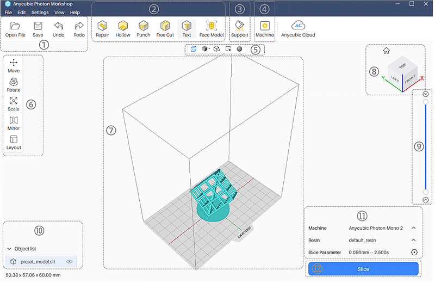This screenshot has width=435, height=283.
Task: Click the Anycubic Photon Mono 2 value
Action: pos(376,228)
